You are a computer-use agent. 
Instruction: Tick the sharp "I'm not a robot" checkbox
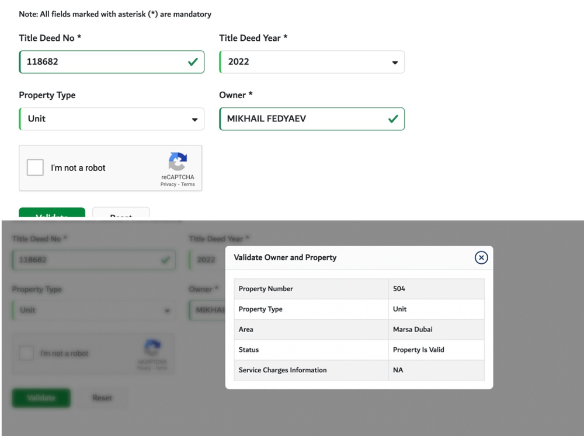pos(36,168)
